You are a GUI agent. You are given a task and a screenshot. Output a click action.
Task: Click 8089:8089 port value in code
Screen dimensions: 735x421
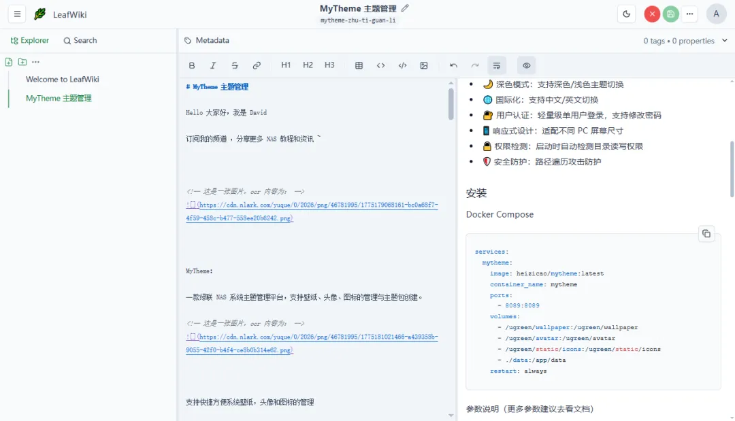click(x=522, y=305)
